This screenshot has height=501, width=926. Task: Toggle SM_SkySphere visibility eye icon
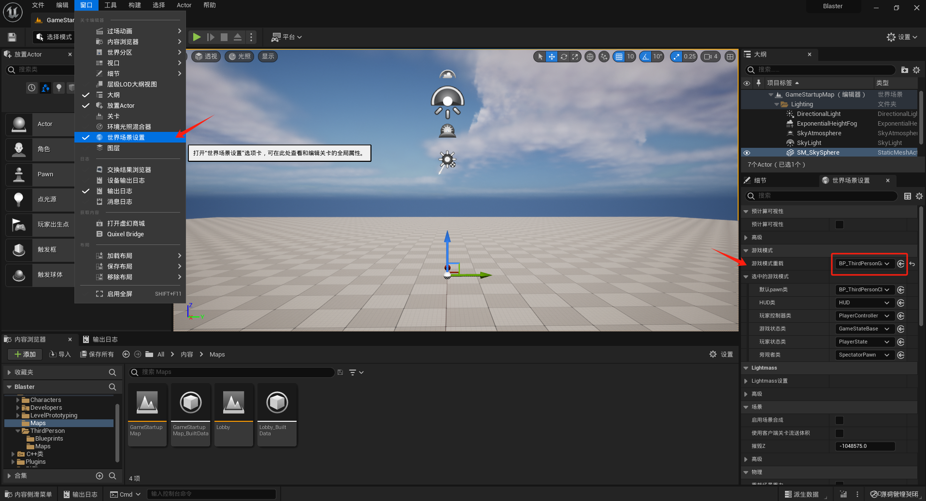coord(747,153)
